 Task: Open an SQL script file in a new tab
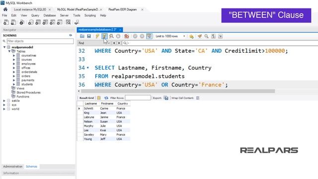pos(13,22)
